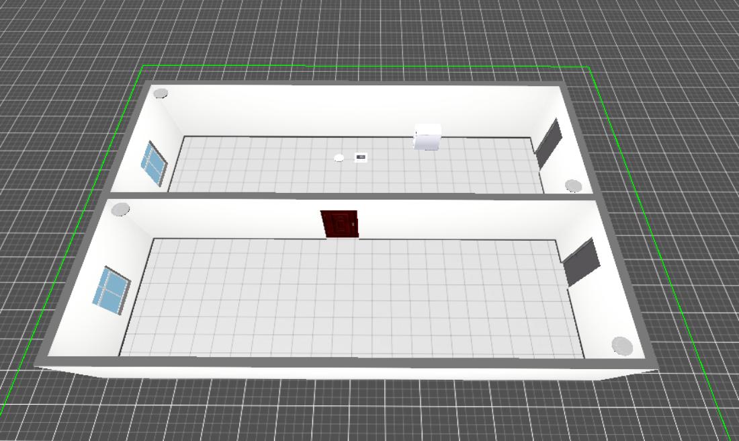Click round sensor at upper room's right corner
The height and width of the screenshot is (441, 739).
click(572, 186)
